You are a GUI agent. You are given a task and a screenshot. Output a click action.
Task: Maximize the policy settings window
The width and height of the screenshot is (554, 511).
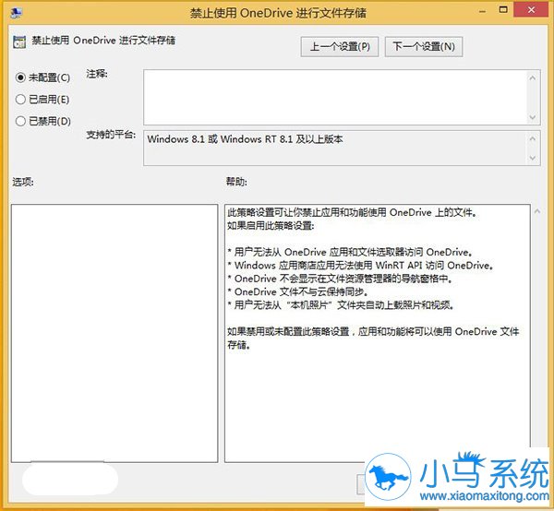(503, 10)
